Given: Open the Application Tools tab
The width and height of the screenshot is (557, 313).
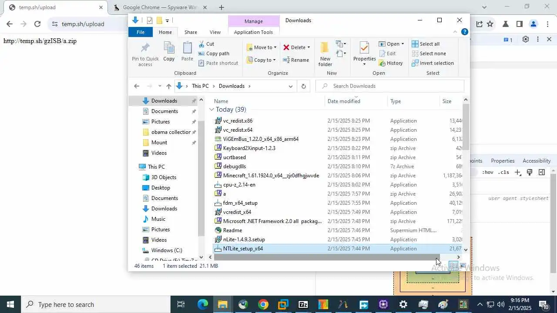Looking at the screenshot, I should coord(253,32).
